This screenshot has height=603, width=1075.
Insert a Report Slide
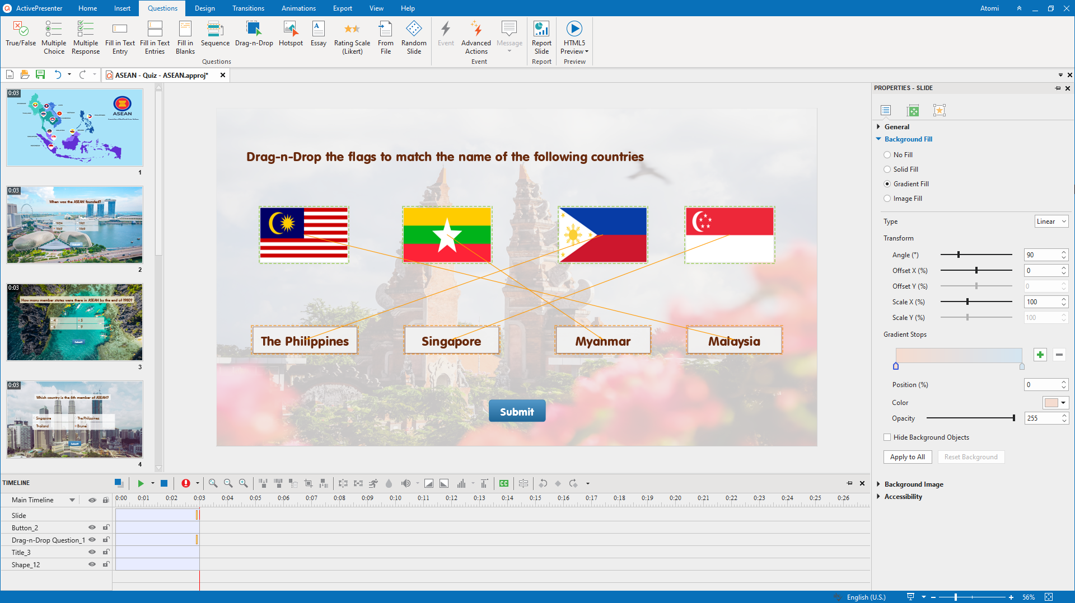(541, 37)
